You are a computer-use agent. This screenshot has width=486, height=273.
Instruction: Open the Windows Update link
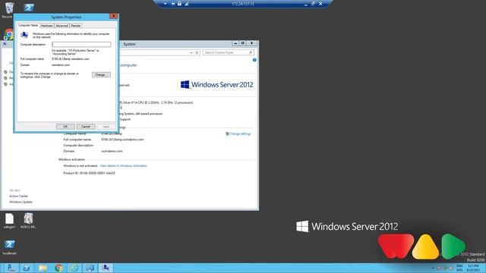21,202
